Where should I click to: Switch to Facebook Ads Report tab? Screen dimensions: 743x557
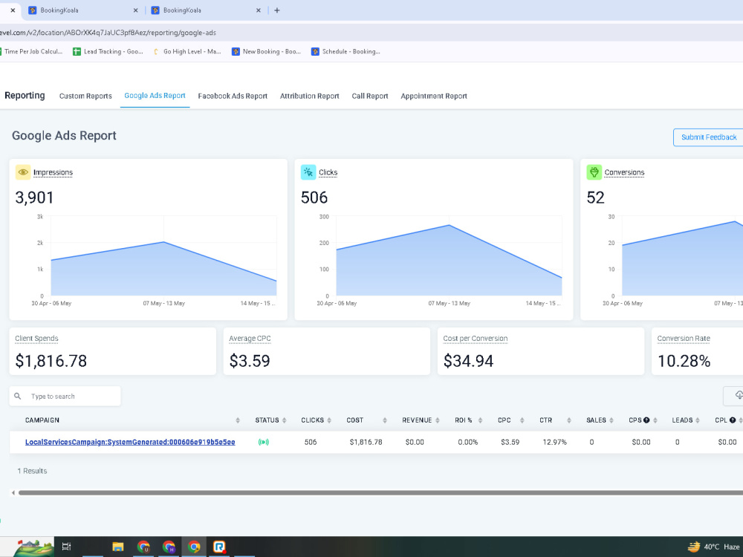pyautogui.click(x=233, y=96)
